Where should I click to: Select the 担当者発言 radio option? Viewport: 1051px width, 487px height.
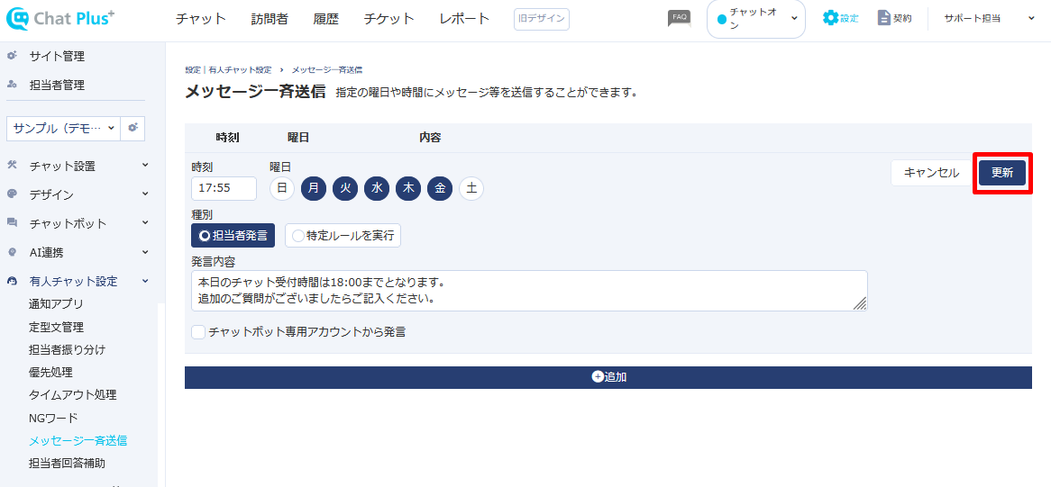[233, 236]
